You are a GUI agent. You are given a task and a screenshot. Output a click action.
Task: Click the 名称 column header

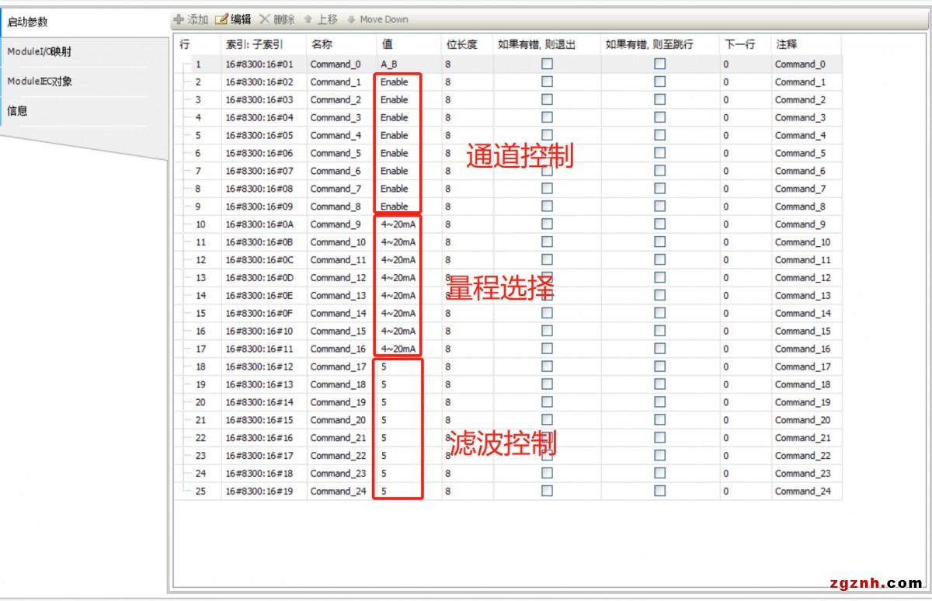(x=320, y=44)
